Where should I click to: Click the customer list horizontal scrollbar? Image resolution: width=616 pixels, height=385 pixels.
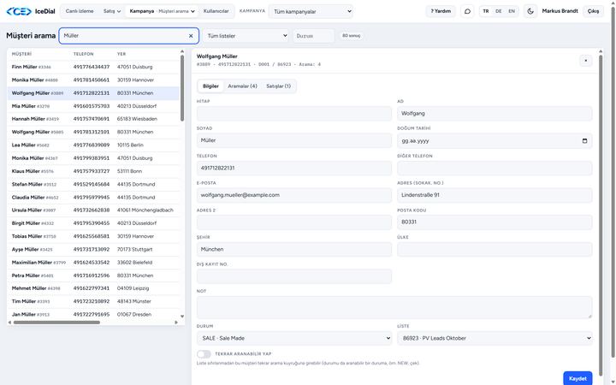pos(56,323)
